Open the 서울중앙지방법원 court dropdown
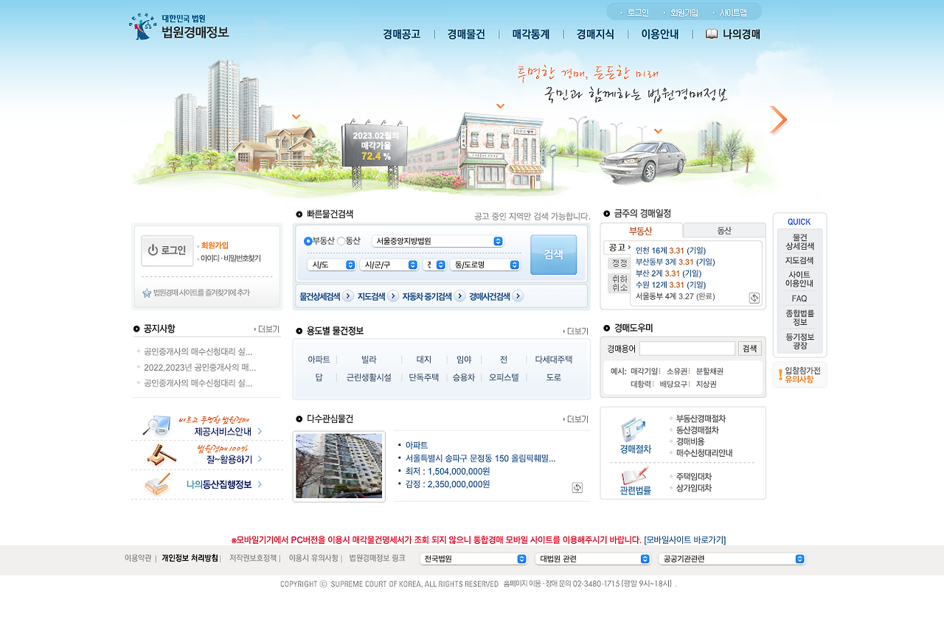The height and width of the screenshot is (619, 944). click(435, 240)
